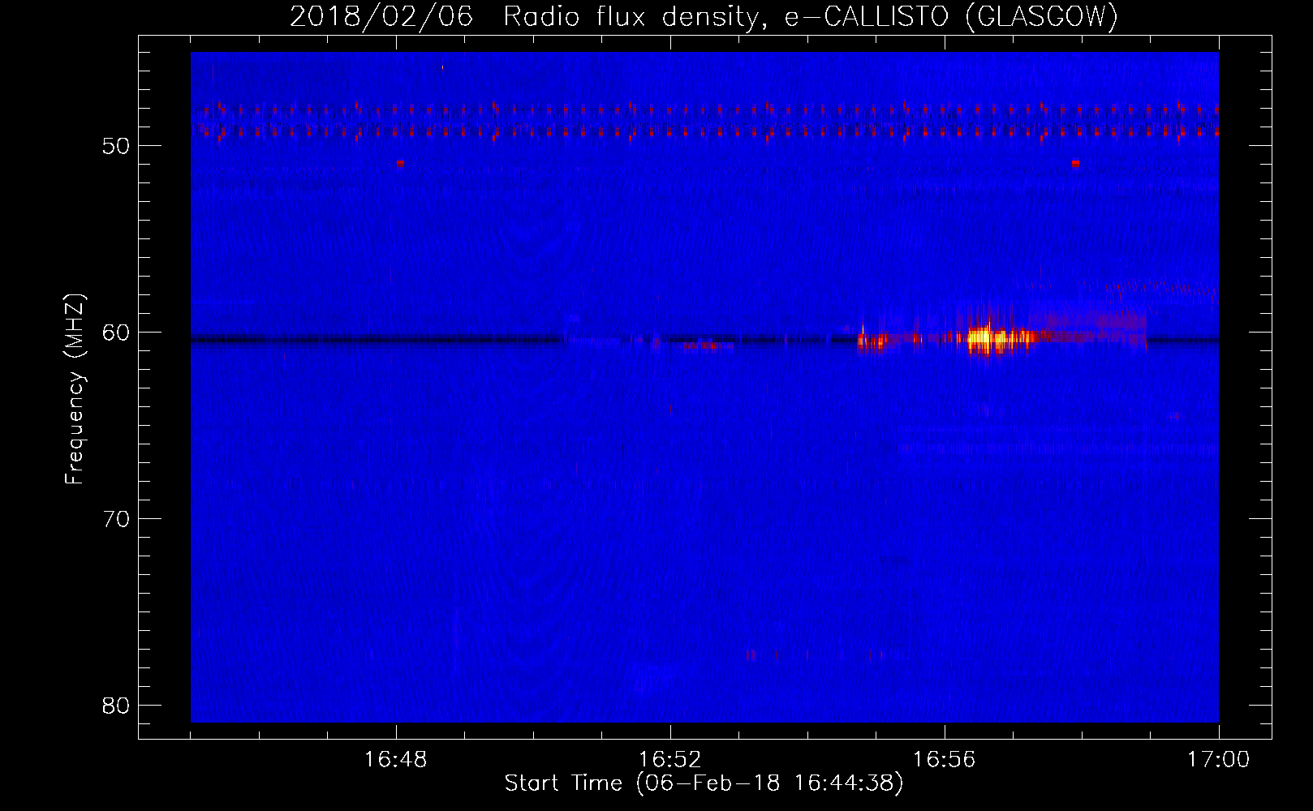1313x811 pixels.
Task: Click the 70 frequency tick label
Action: (x=117, y=520)
